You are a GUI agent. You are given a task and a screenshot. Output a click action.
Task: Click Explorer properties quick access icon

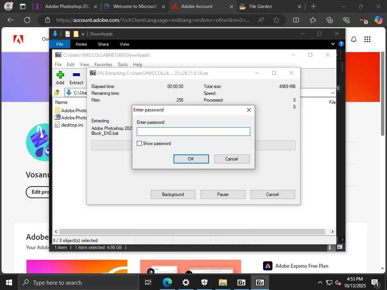pyautogui.click(x=68, y=34)
